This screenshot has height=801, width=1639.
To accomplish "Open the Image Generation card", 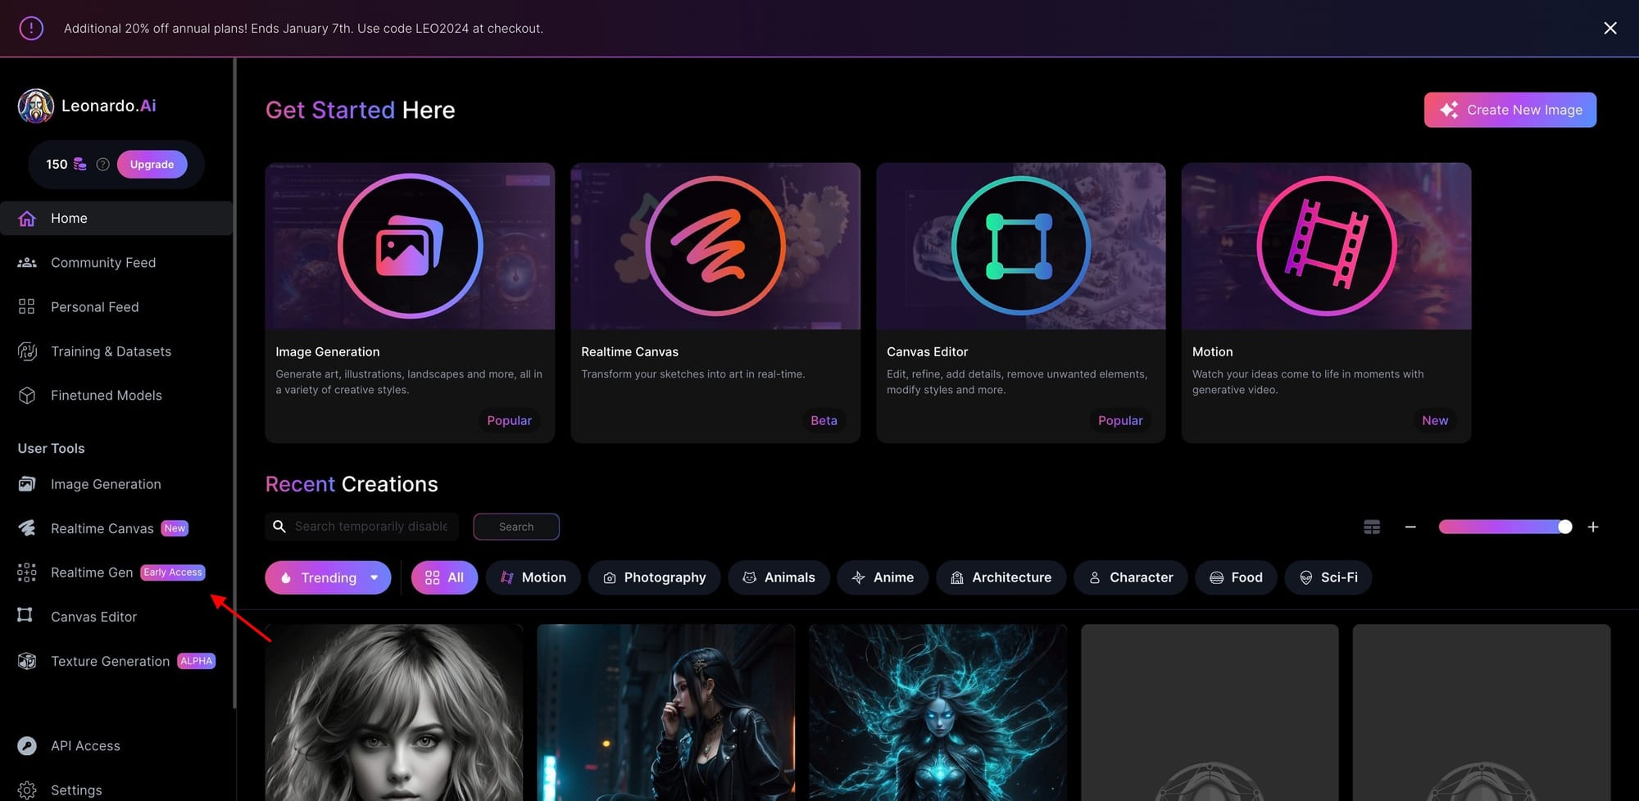I will tap(410, 302).
